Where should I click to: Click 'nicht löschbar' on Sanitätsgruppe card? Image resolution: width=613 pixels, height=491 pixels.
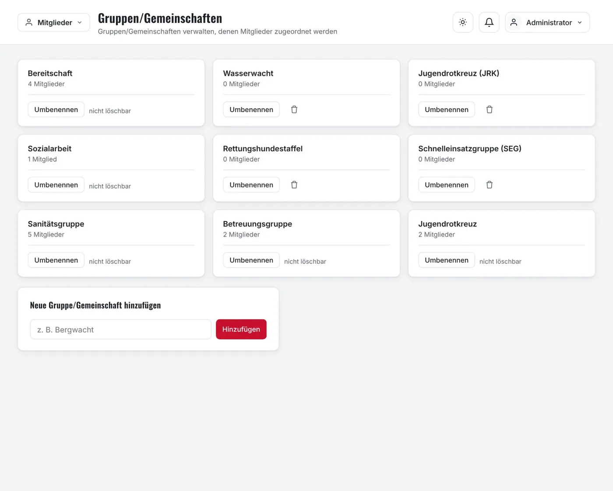pyautogui.click(x=110, y=261)
